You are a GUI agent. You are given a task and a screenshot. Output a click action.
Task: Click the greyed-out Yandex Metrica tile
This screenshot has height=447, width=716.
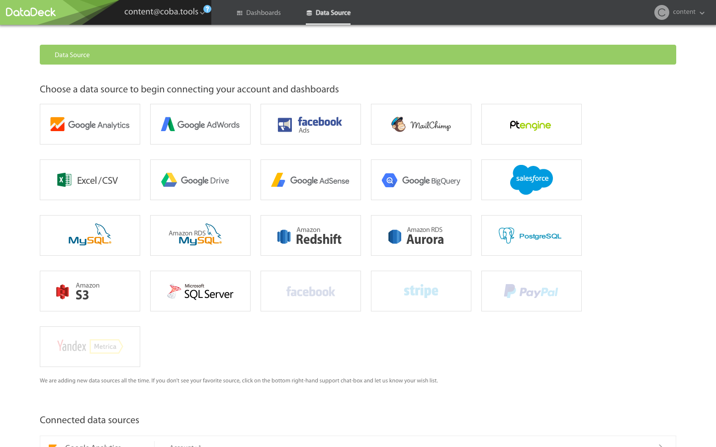[x=90, y=347]
